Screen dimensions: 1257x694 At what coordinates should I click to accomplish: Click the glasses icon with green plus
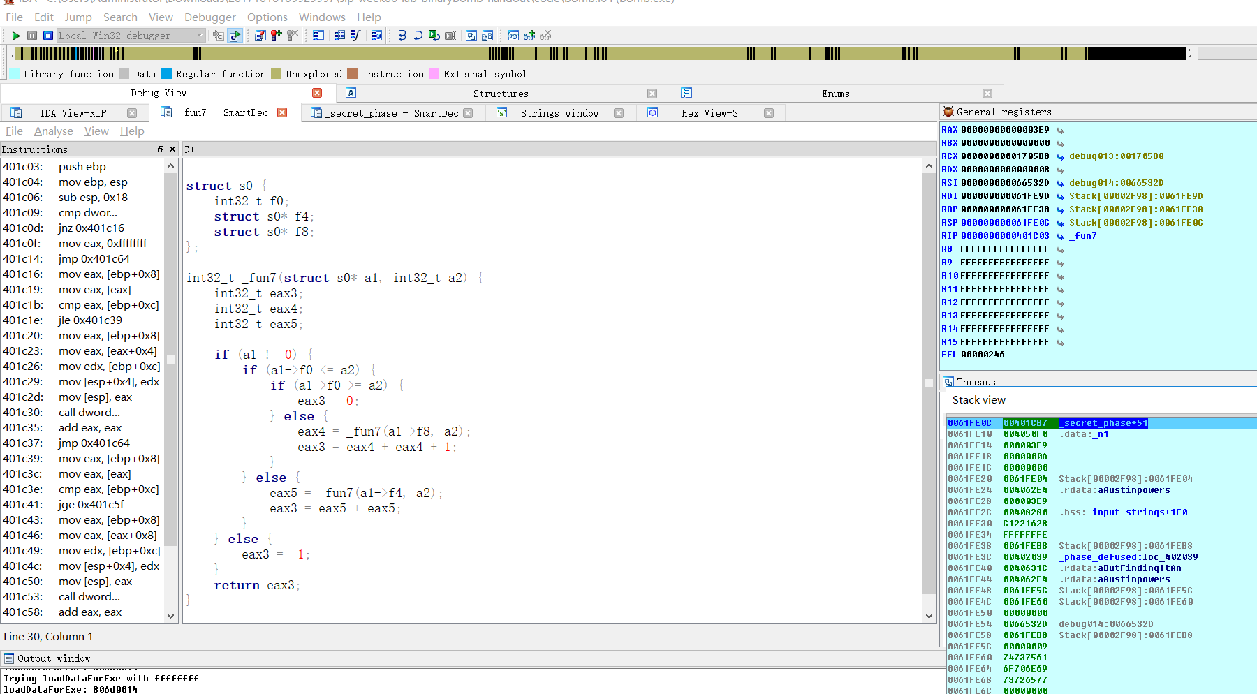point(529,36)
